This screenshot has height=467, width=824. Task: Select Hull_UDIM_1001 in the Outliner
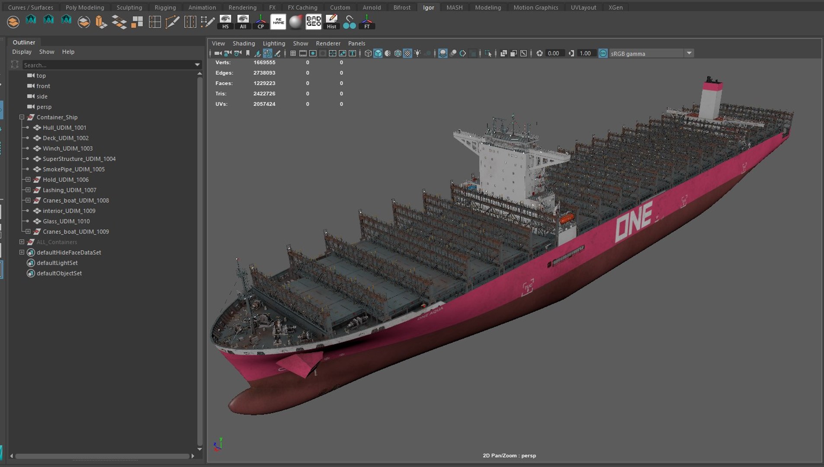click(64, 128)
